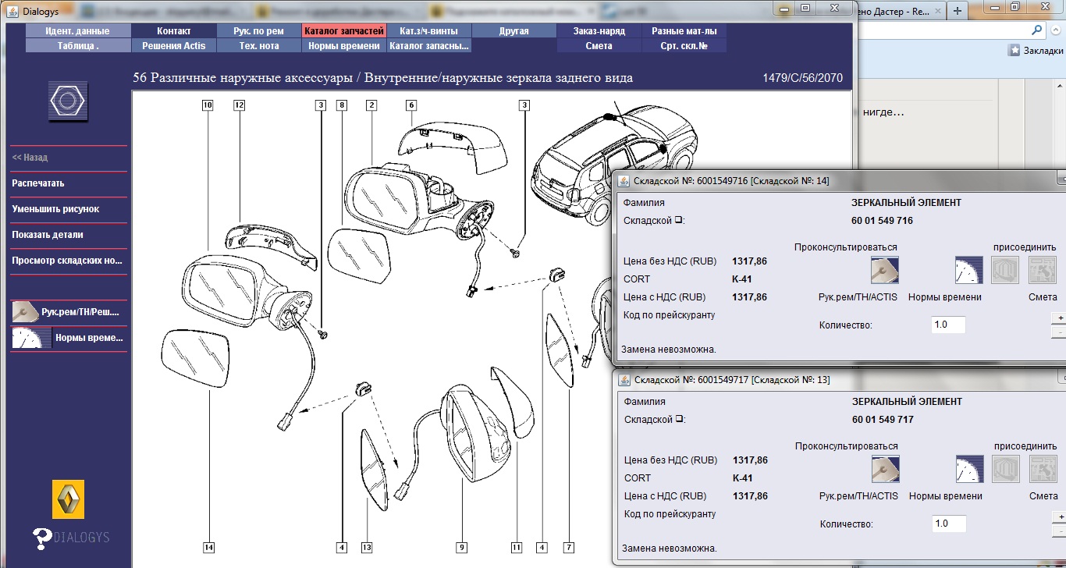Select part callout 8 in the diagram

click(341, 105)
